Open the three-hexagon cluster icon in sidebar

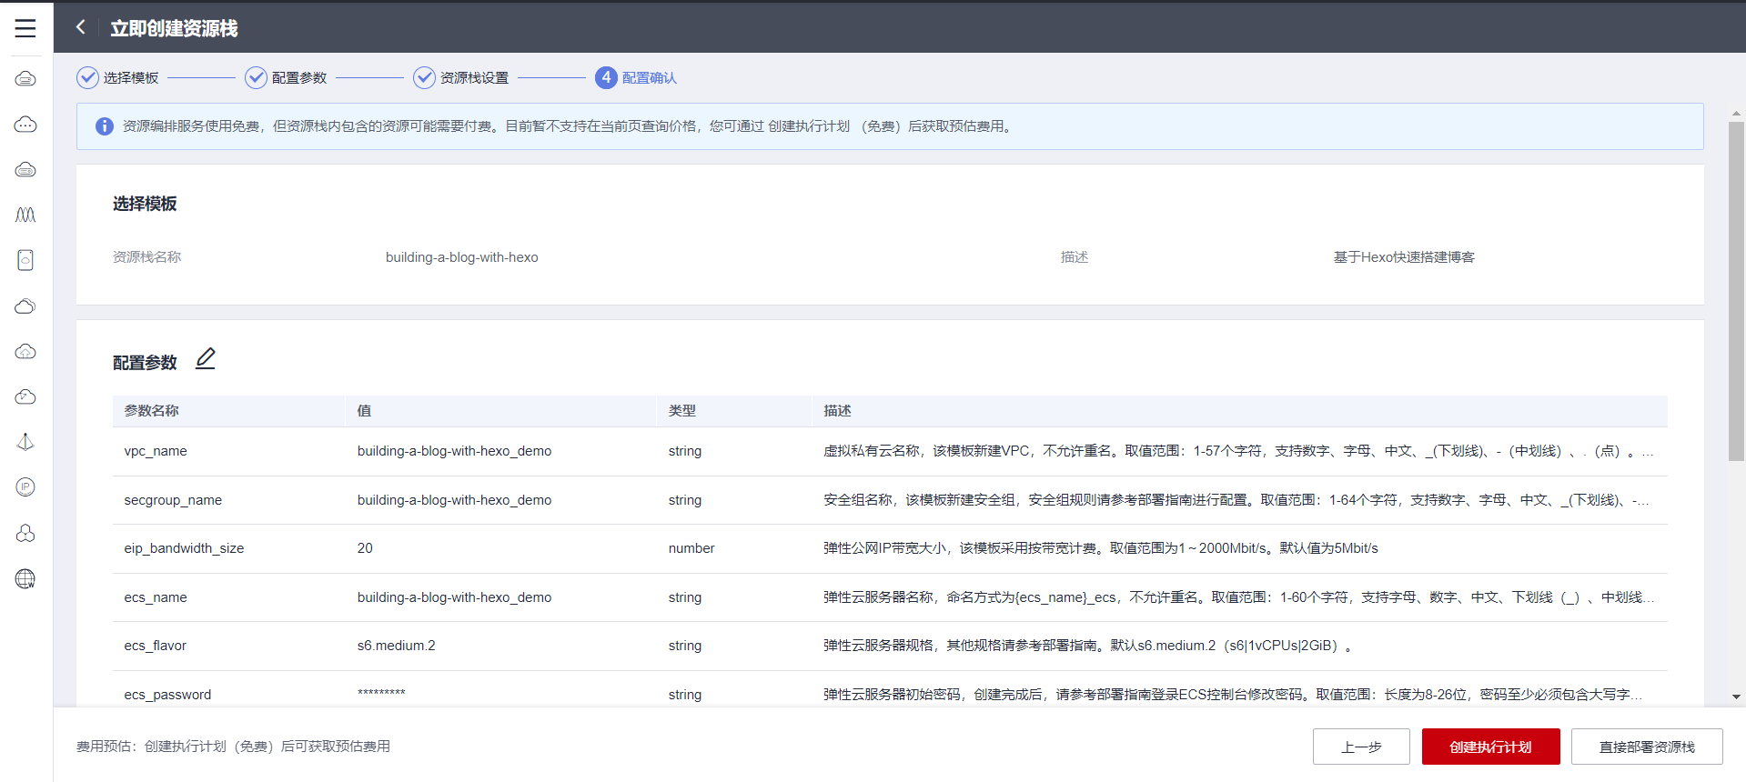point(25,533)
